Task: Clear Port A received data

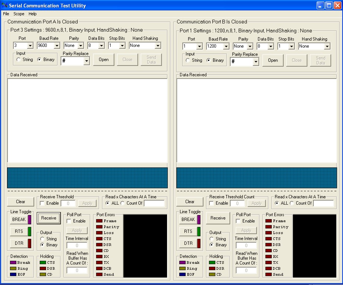Action: pyautogui.click(x=20, y=202)
